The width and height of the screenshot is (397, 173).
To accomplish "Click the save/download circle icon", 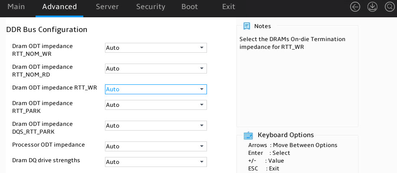I will coord(372,7).
